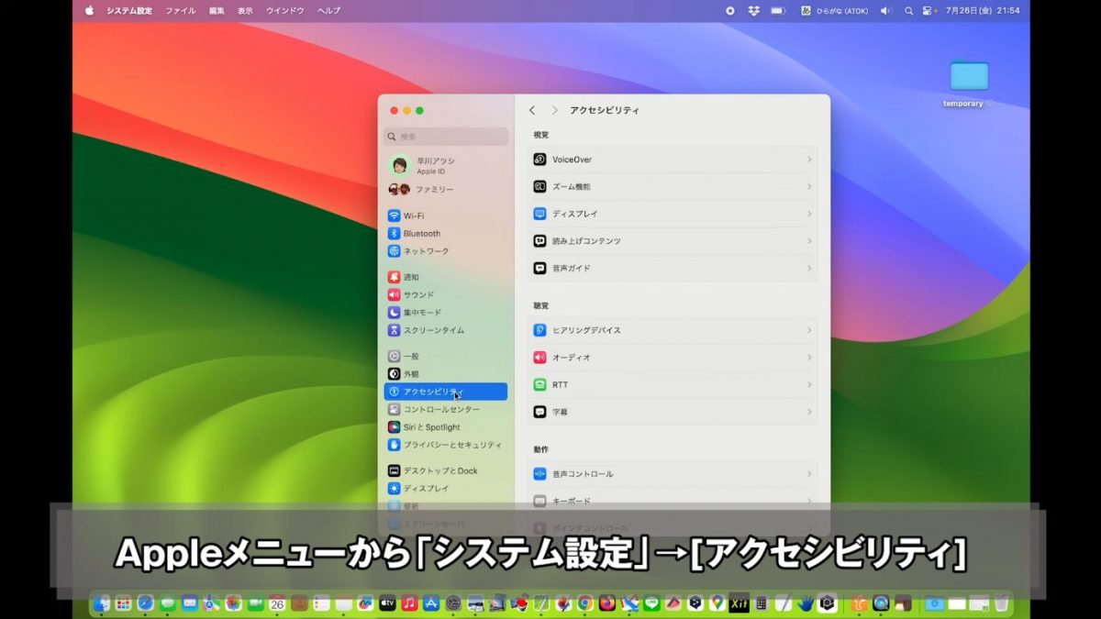Open Finder from the Dock

point(101,603)
